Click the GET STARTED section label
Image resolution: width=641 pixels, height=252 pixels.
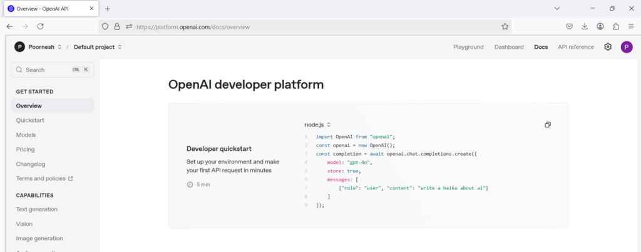click(35, 91)
